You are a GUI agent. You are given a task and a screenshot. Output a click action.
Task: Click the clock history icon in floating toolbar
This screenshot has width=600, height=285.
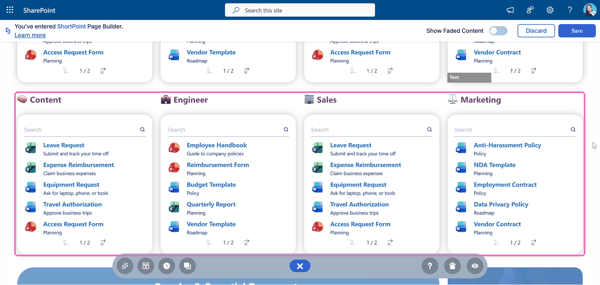(167, 266)
